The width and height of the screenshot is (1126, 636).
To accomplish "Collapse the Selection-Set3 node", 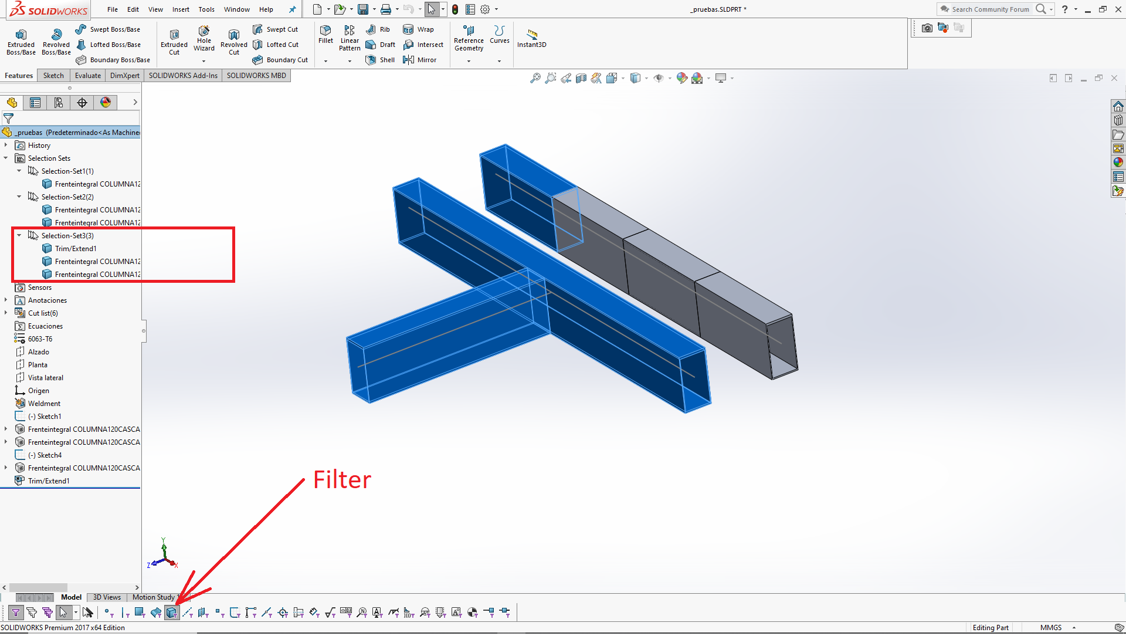I will coord(19,235).
